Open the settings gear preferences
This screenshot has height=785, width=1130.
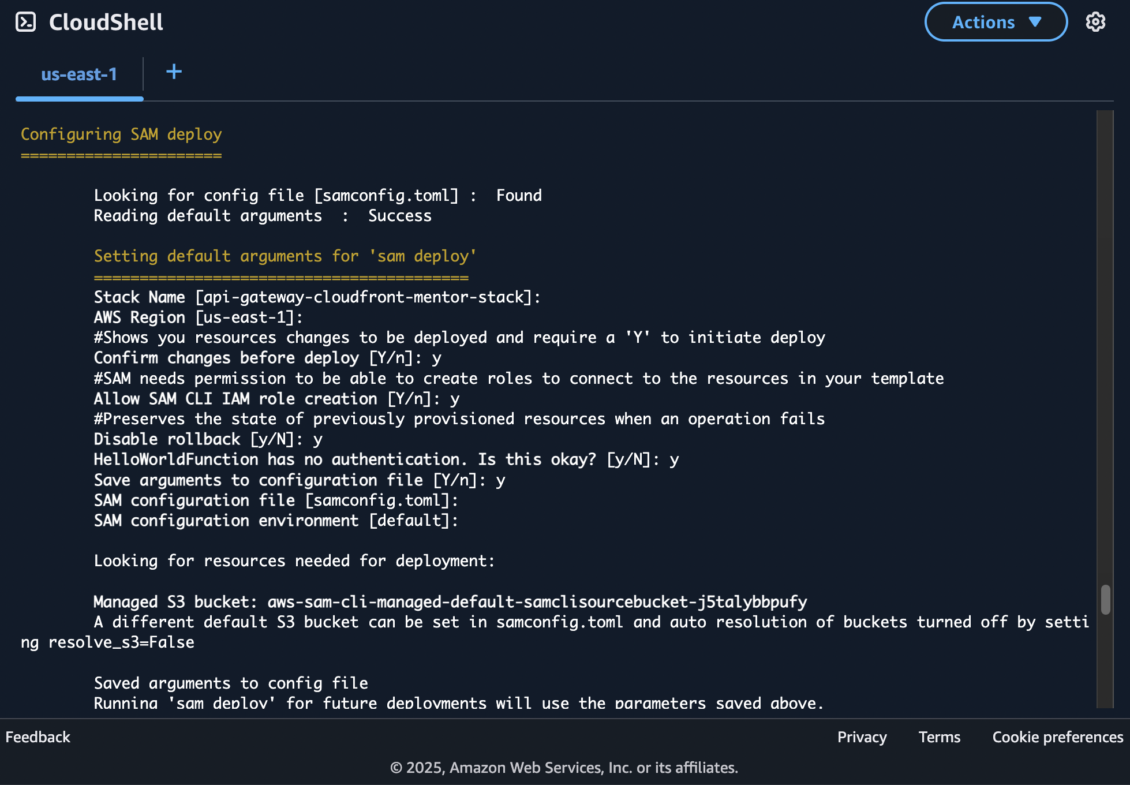click(1095, 22)
